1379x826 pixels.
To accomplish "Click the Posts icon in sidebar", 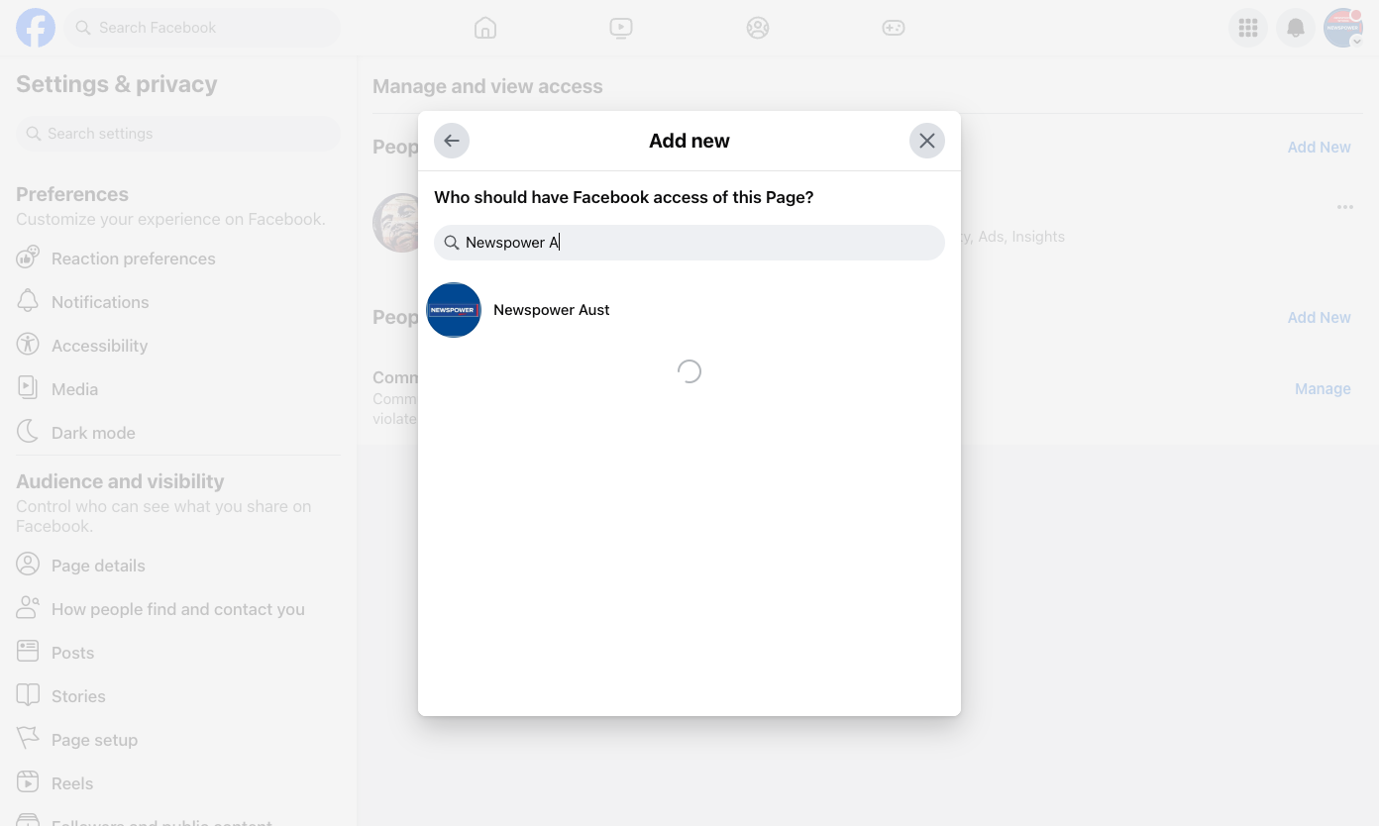I will tap(28, 652).
